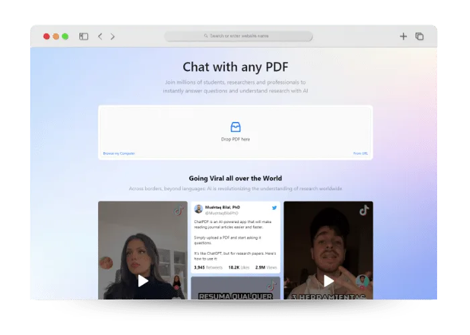Click the @MushtaqBilalPhD handle
470x335 pixels.
[x=222, y=213]
